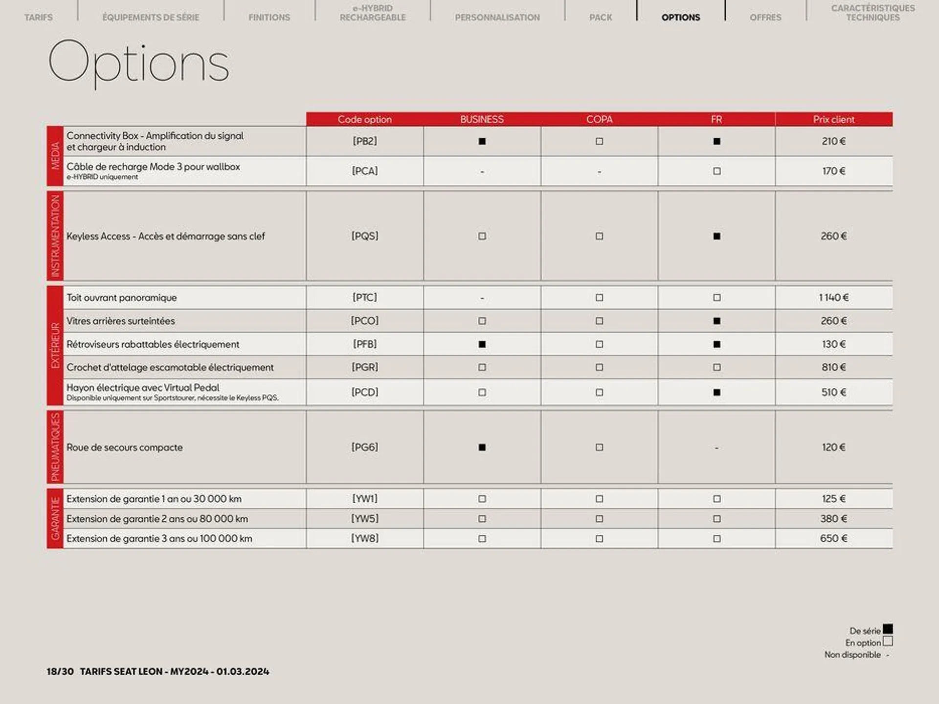
Task: Open the FINITIONS tab
Action: 269,18
